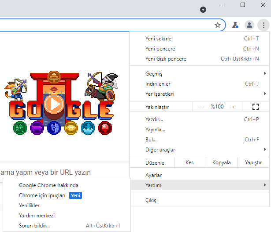Image resolution: width=271 pixels, height=238 pixels.
Task: Select Sorun bildir... item
Action: click(67, 226)
